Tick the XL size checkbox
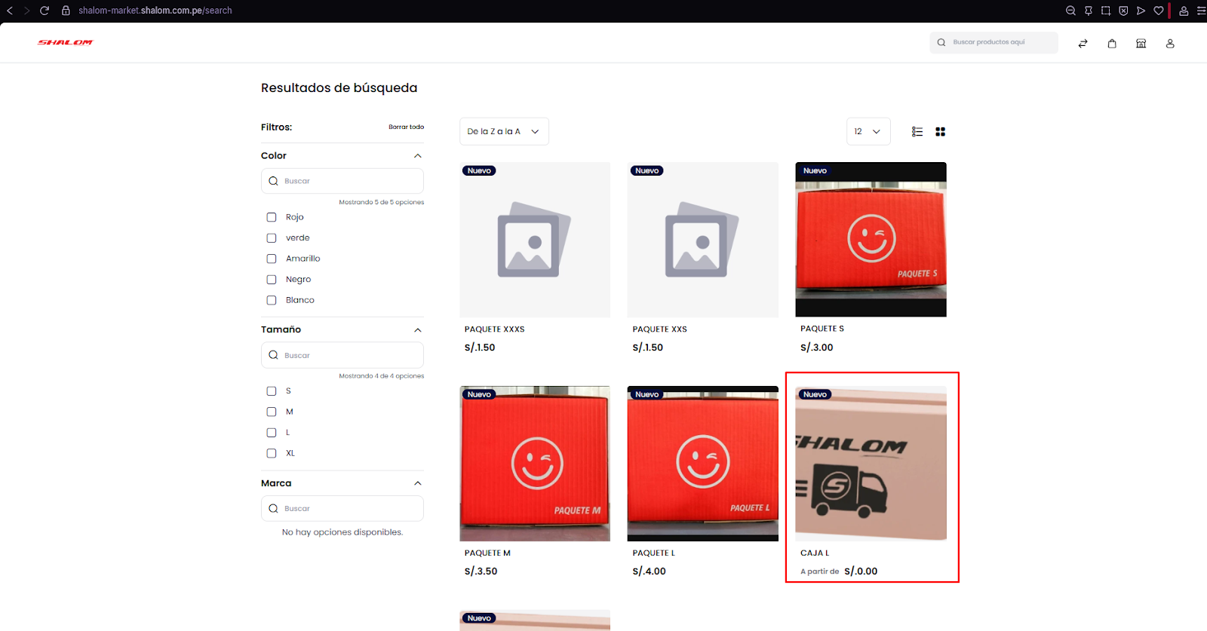The image size is (1207, 631). (x=272, y=454)
